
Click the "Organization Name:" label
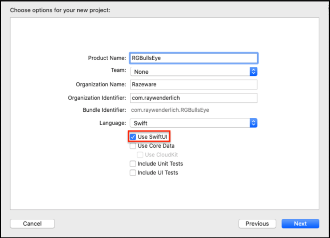coord(101,85)
